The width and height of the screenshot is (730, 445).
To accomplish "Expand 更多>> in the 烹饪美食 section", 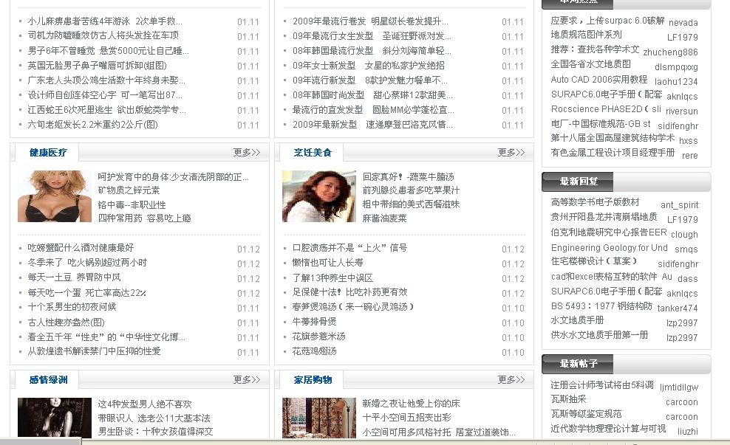I will click(511, 153).
